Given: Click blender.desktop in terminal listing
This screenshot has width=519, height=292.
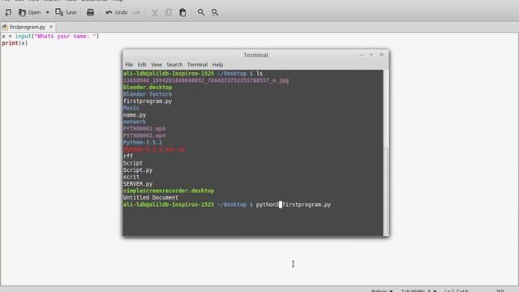Looking at the screenshot, I should coord(148,88).
